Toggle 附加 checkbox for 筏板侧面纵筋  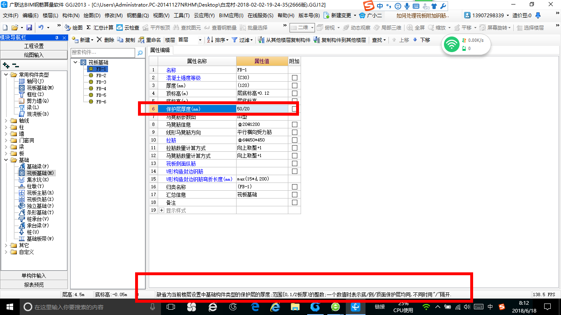tap(294, 164)
